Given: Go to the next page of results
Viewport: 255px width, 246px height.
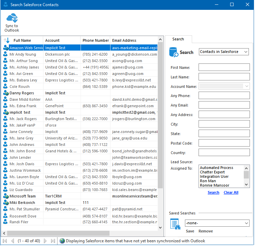Looking at the screenshot, I should [46, 241].
